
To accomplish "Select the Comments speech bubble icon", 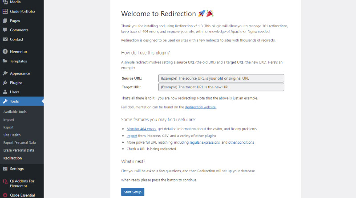I will (5, 30).
